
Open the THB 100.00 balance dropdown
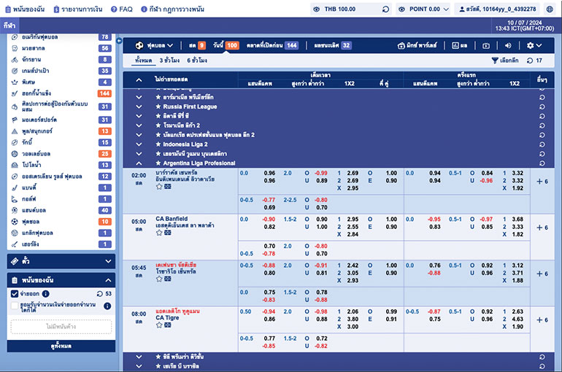350,9
